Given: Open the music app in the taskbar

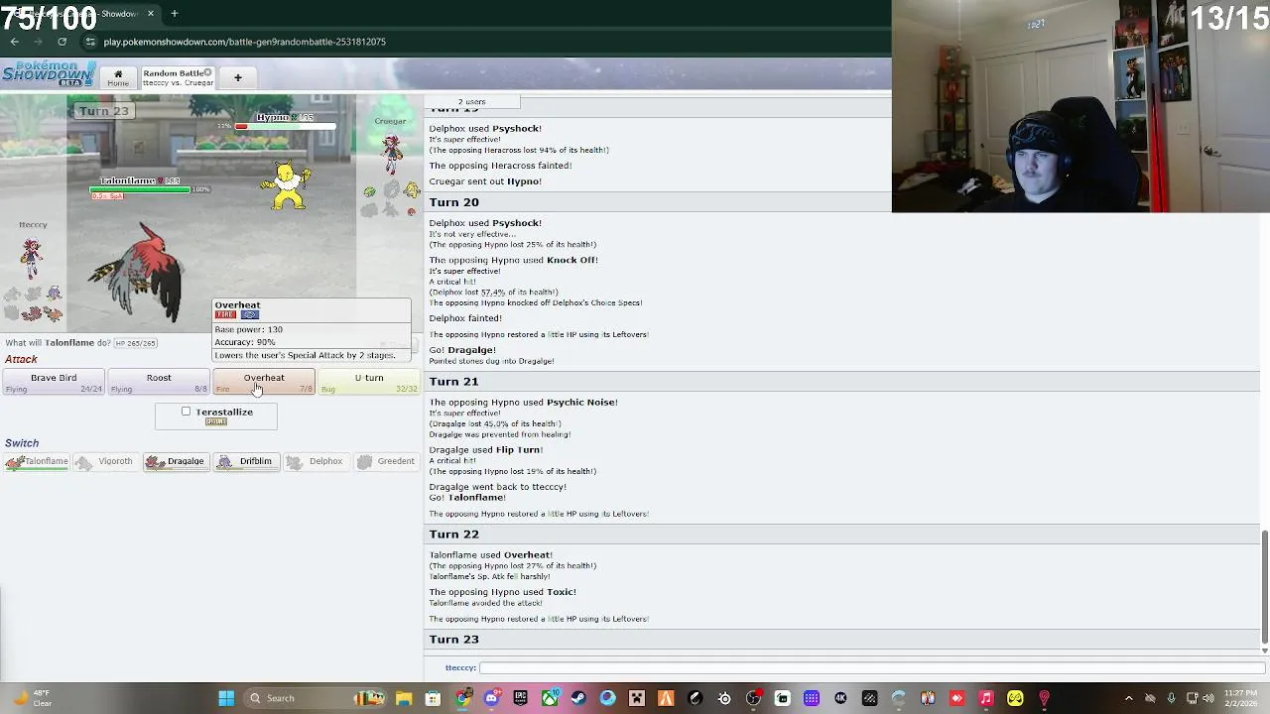Looking at the screenshot, I should pos(986,698).
